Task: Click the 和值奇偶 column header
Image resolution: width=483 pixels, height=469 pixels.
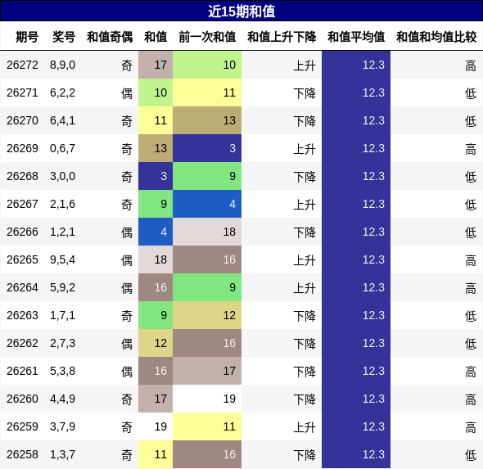Action: tap(110, 37)
